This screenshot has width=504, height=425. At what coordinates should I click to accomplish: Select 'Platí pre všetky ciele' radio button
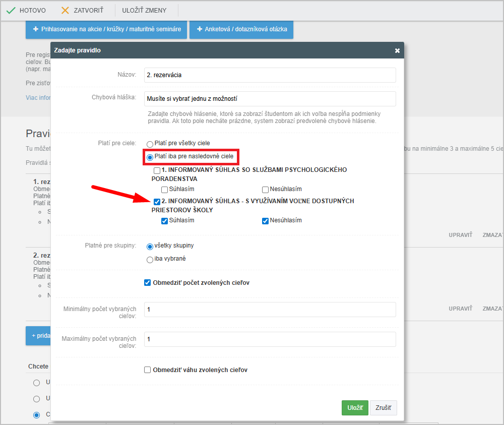(x=150, y=144)
